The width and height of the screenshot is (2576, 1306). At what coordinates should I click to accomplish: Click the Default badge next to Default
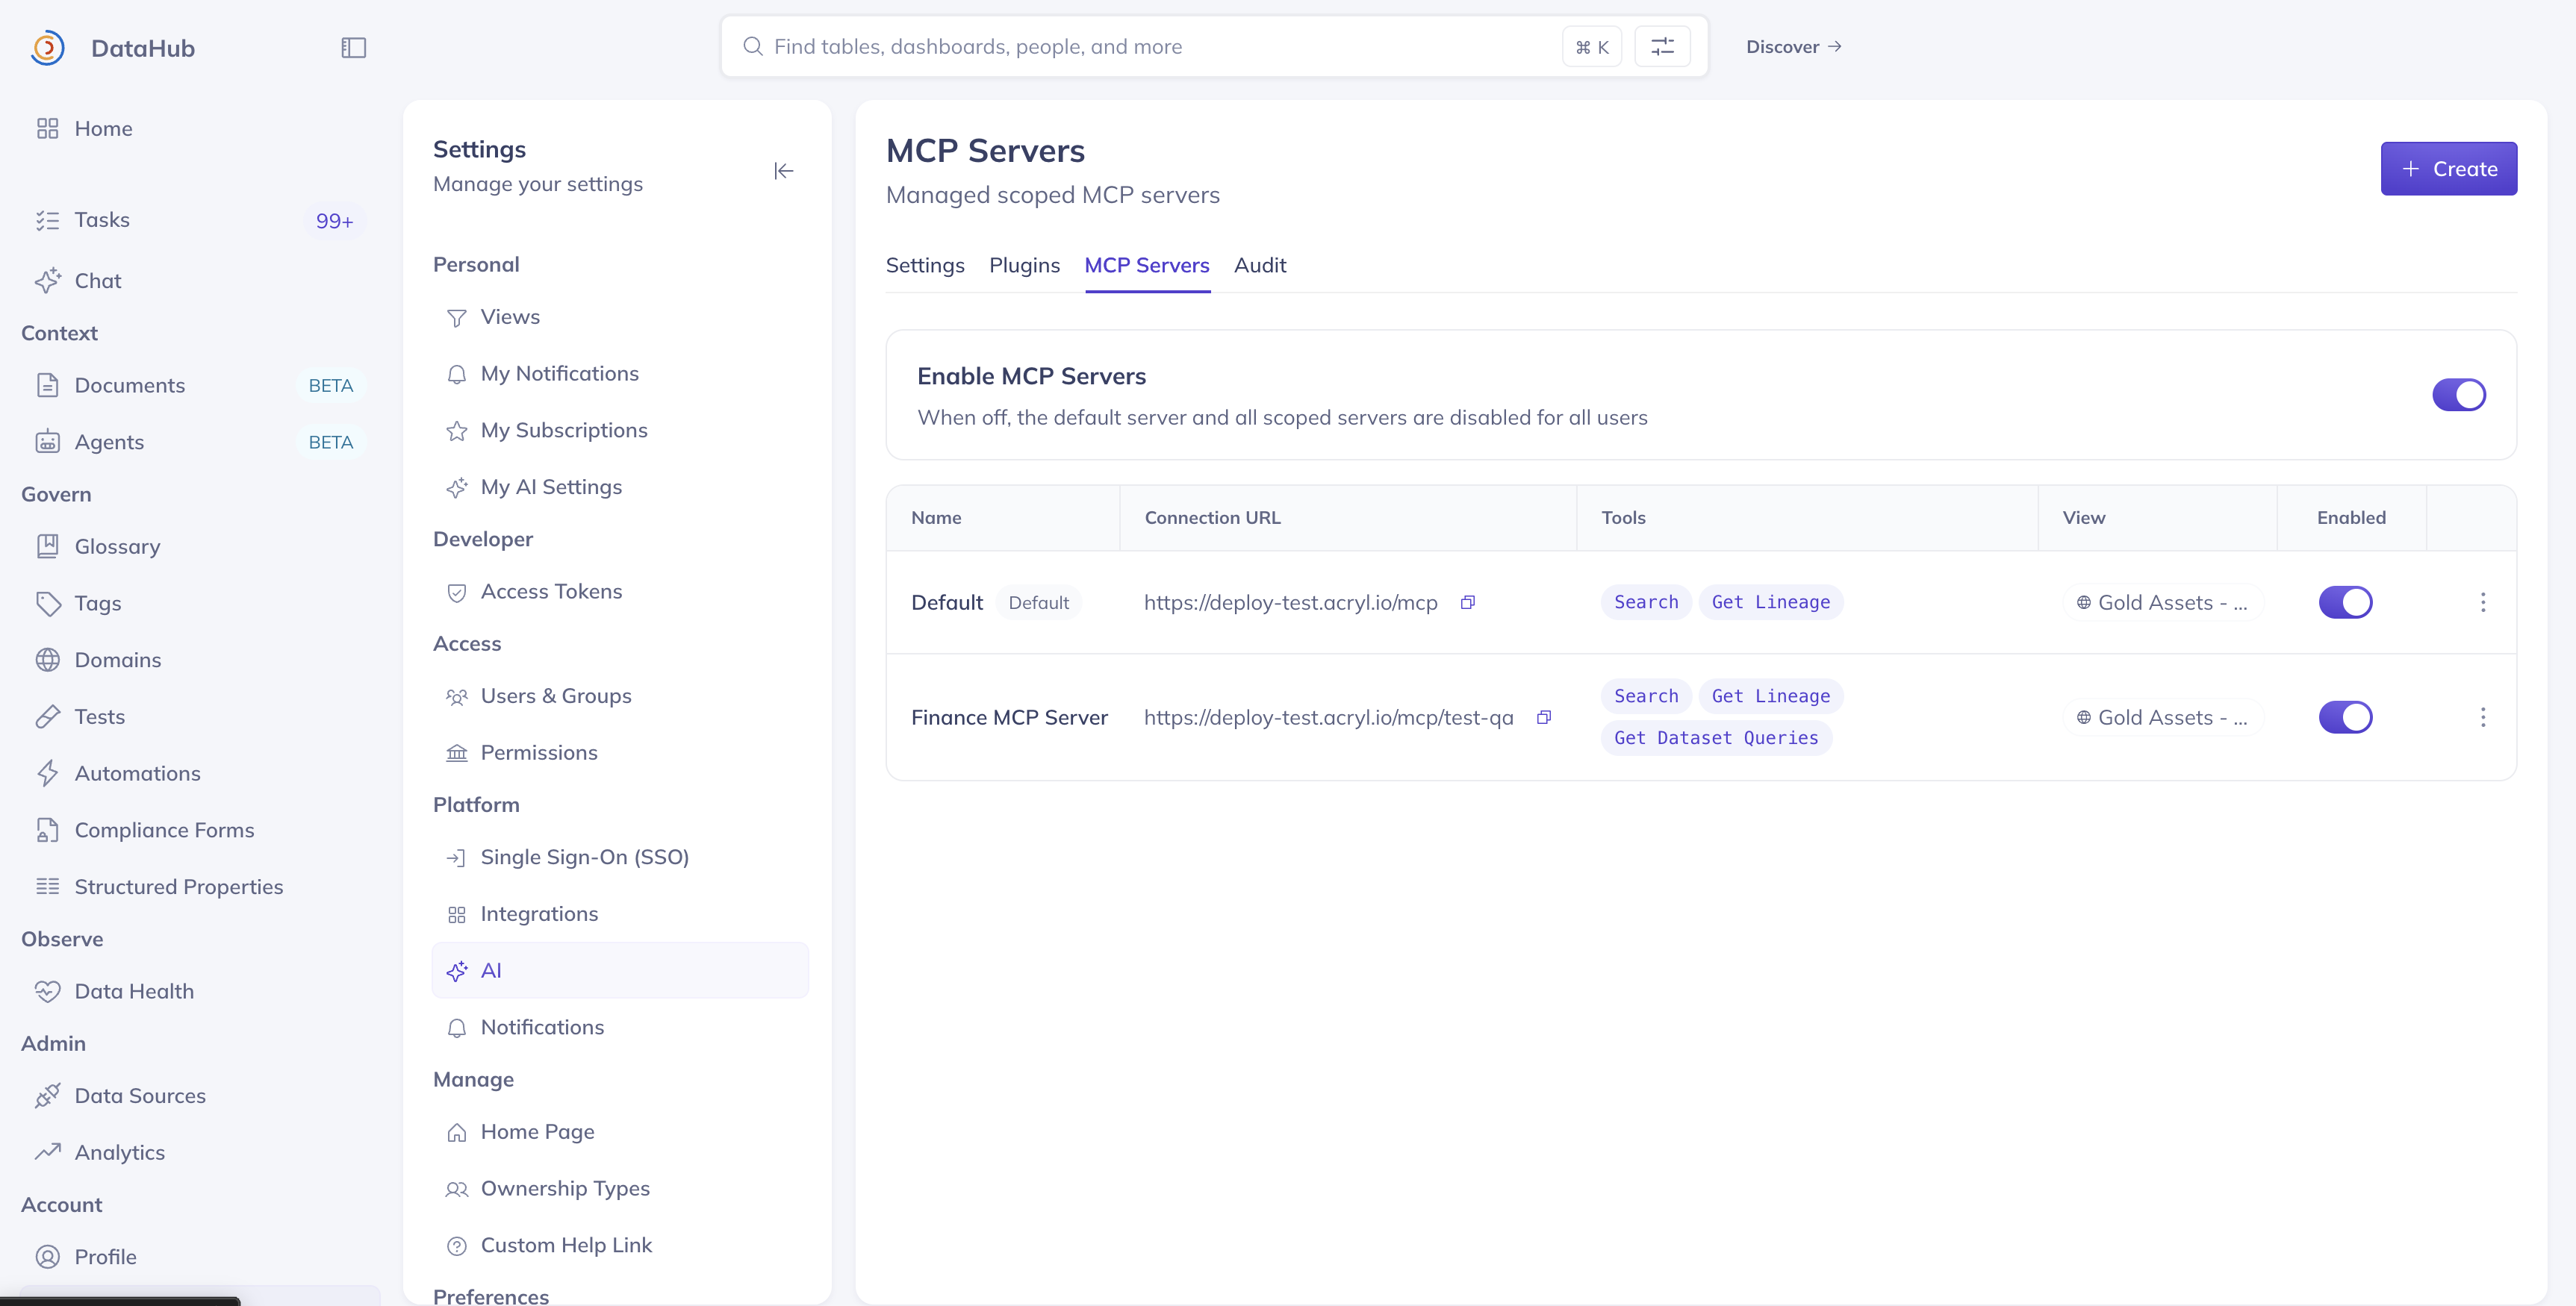pos(1038,602)
